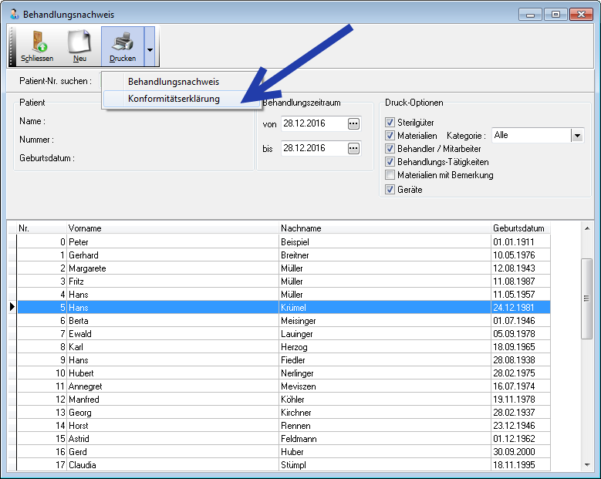The height and width of the screenshot is (479, 601).
Task: Select patient Margarete Müller
Action: (284, 268)
